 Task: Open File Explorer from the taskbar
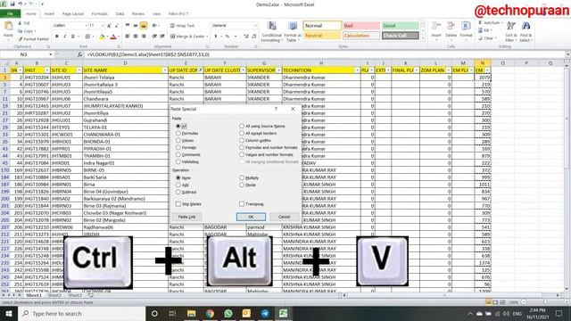(191, 313)
